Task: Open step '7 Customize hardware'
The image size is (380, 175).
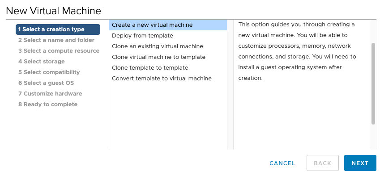Action: tap(50, 94)
